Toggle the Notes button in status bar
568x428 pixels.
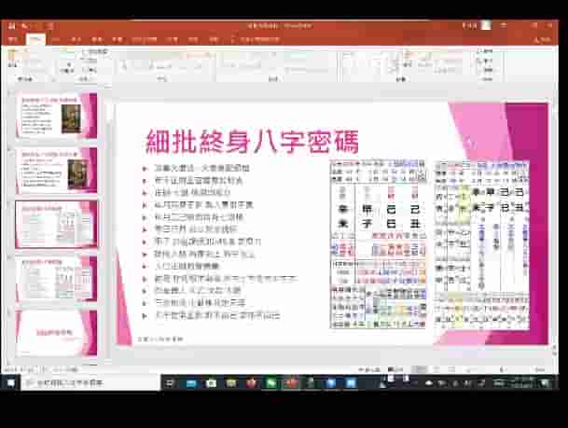(368, 369)
